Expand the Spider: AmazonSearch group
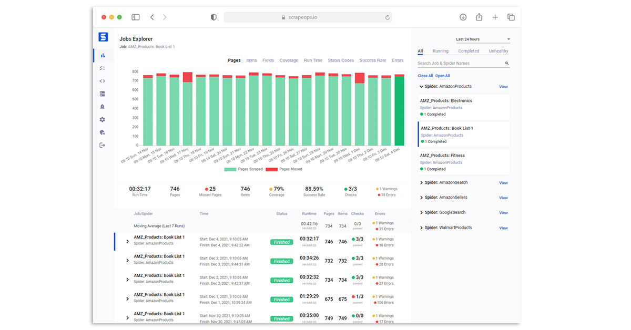This screenshot has width=631, height=330. [421, 183]
